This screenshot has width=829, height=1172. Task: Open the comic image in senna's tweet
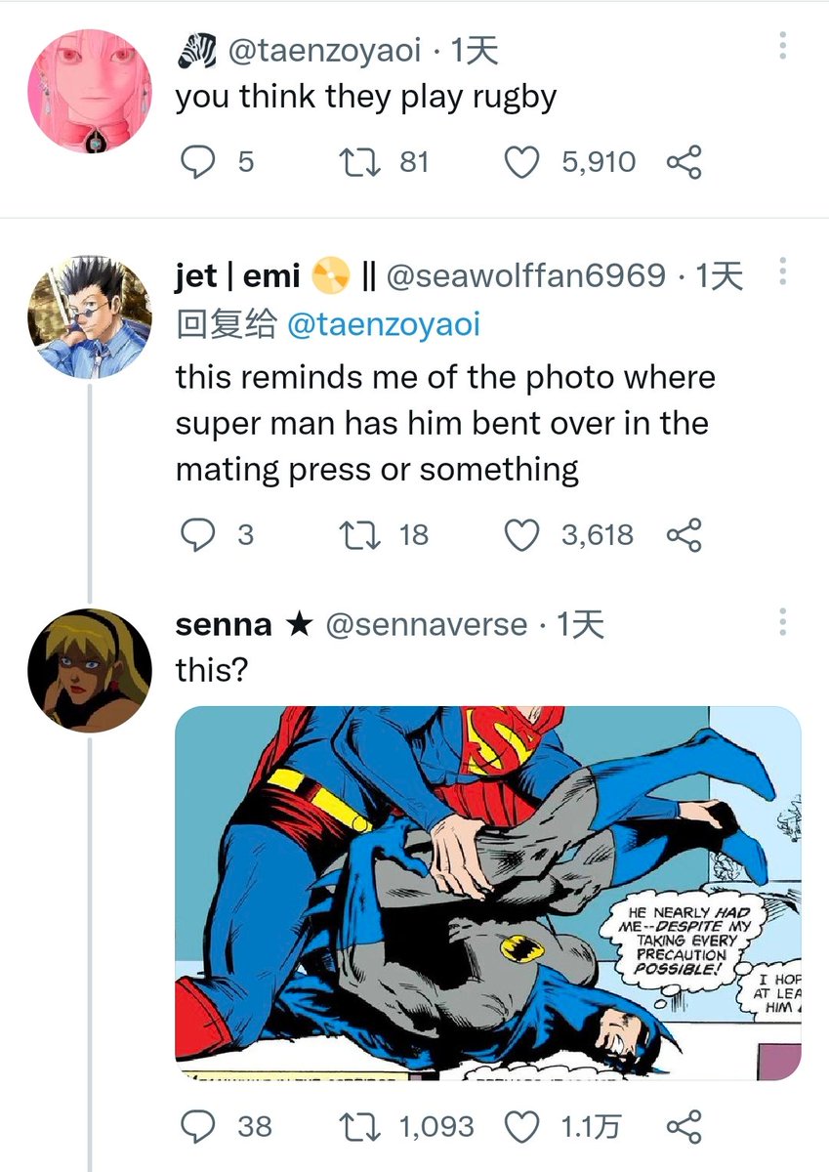pyautogui.click(x=488, y=893)
